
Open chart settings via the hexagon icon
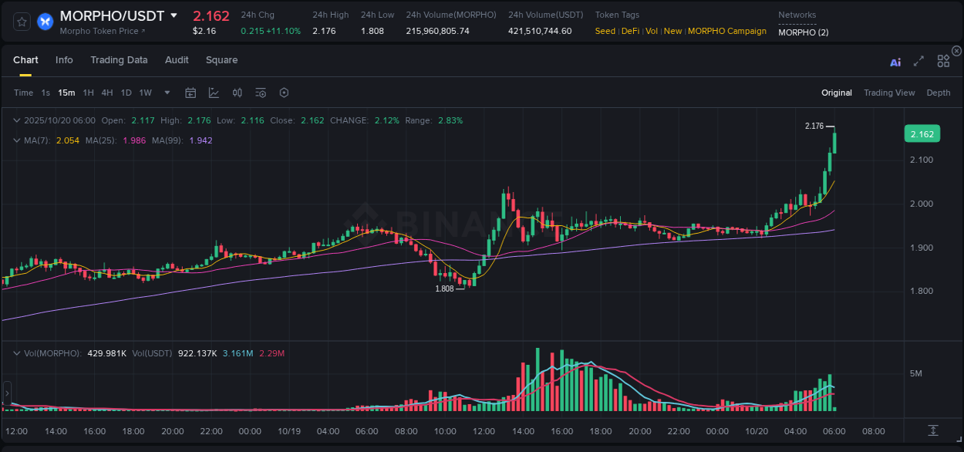284,93
